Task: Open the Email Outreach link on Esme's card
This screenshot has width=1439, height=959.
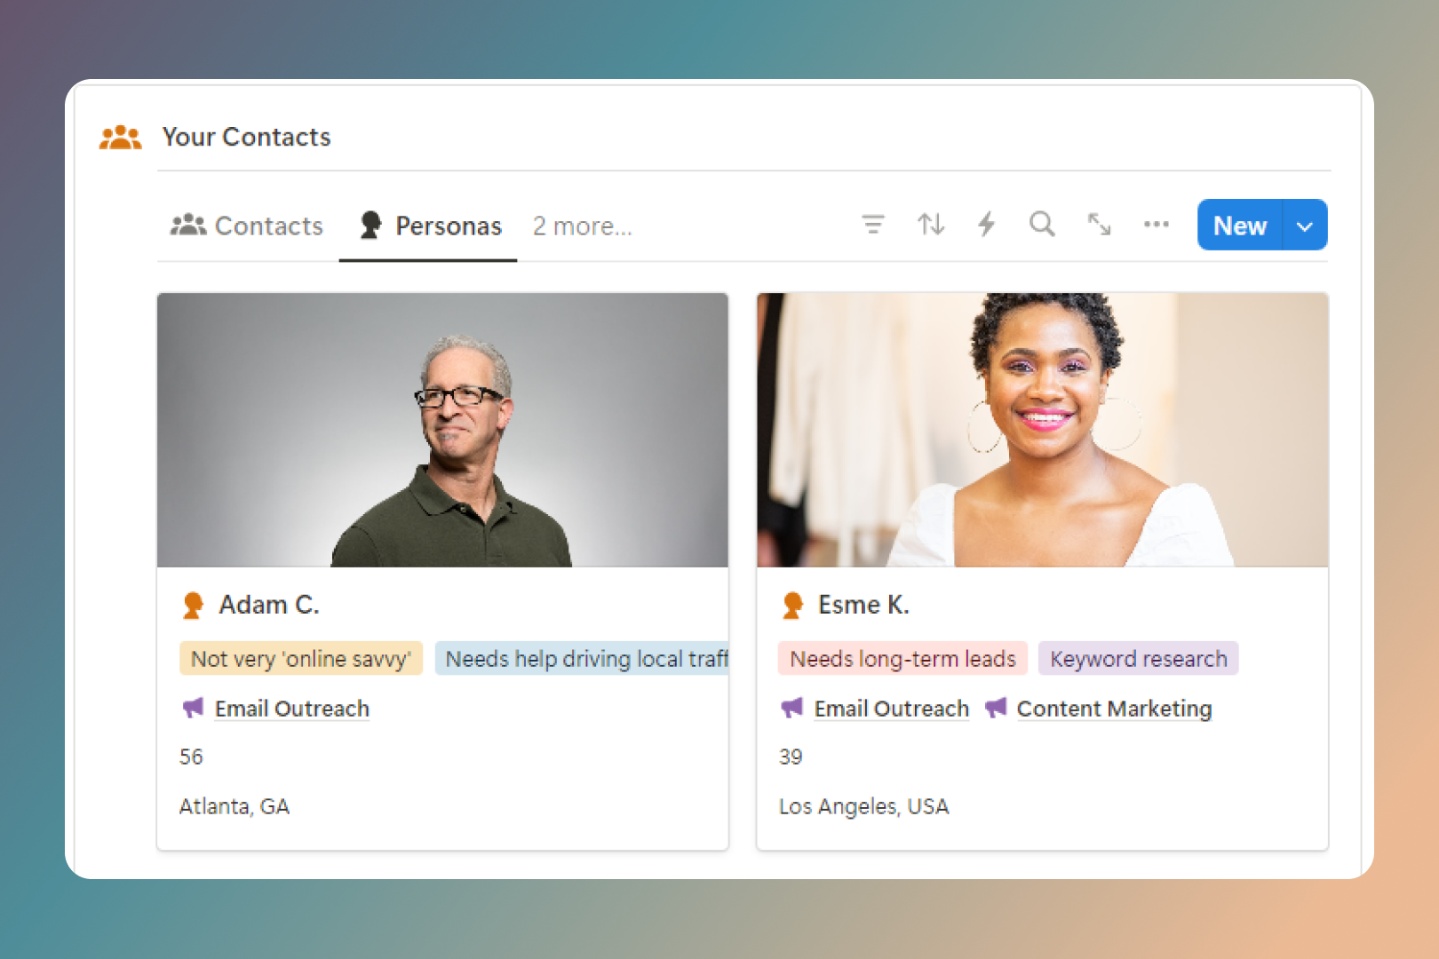Action: pos(891,708)
